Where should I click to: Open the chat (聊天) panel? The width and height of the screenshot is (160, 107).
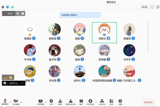click(81, 101)
